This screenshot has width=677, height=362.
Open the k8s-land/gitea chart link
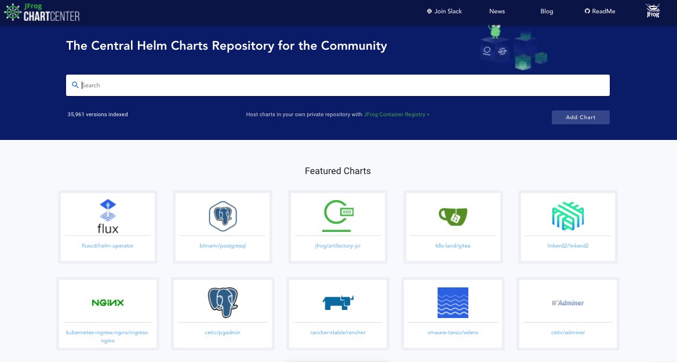point(453,246)
